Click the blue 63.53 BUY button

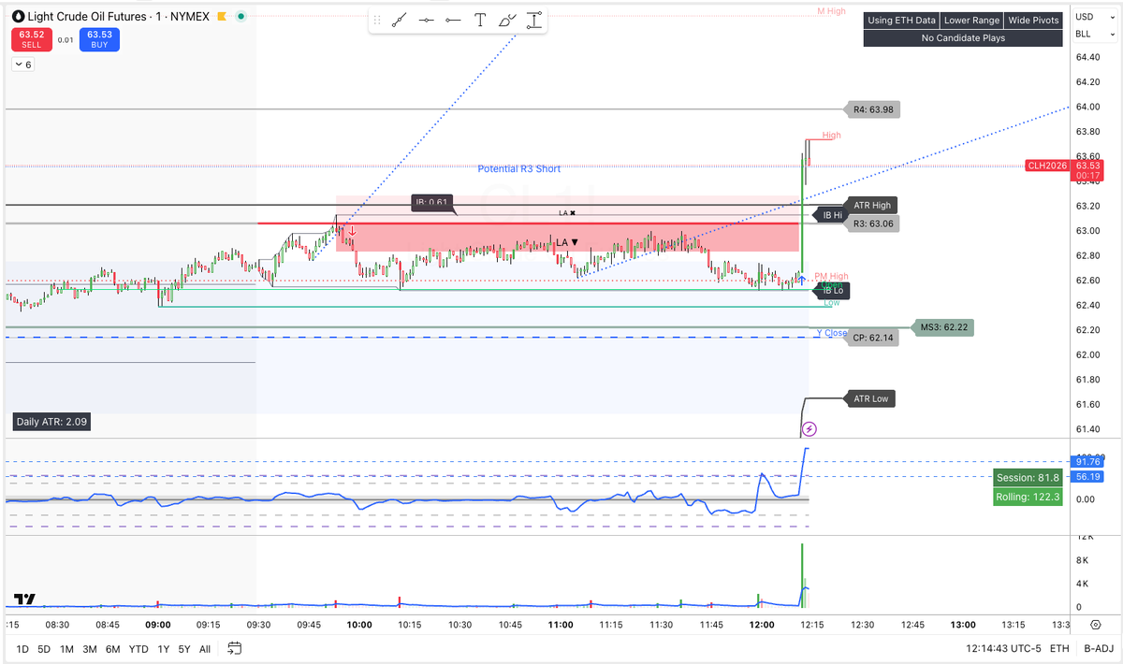(x=99, y=39)
